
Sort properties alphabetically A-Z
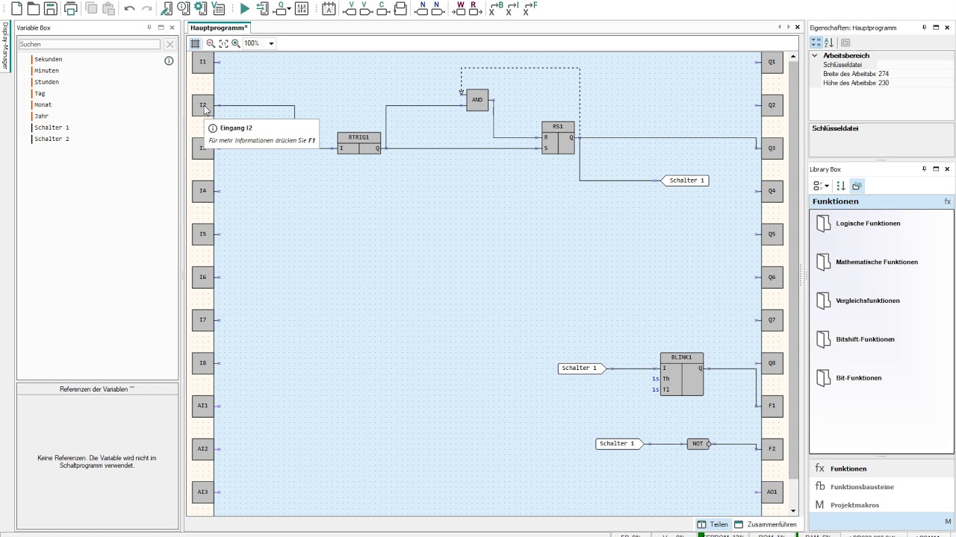[829, 43]
